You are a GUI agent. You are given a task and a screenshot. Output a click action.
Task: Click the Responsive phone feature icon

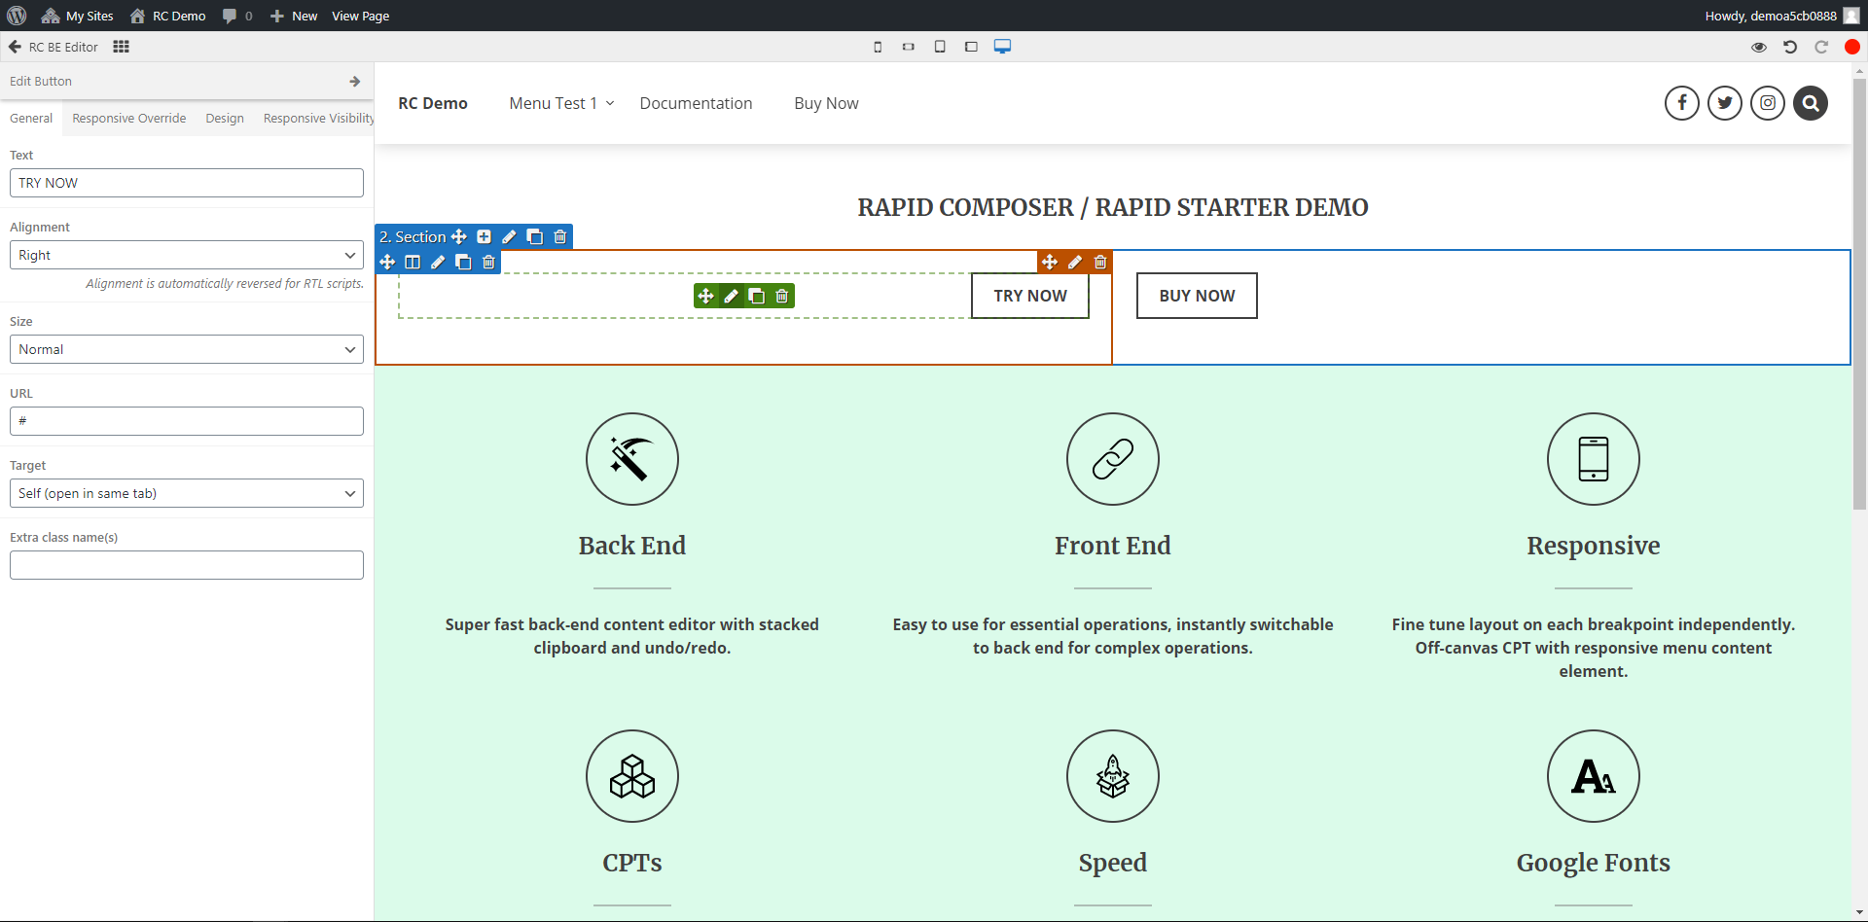[x=1594, y=459]
